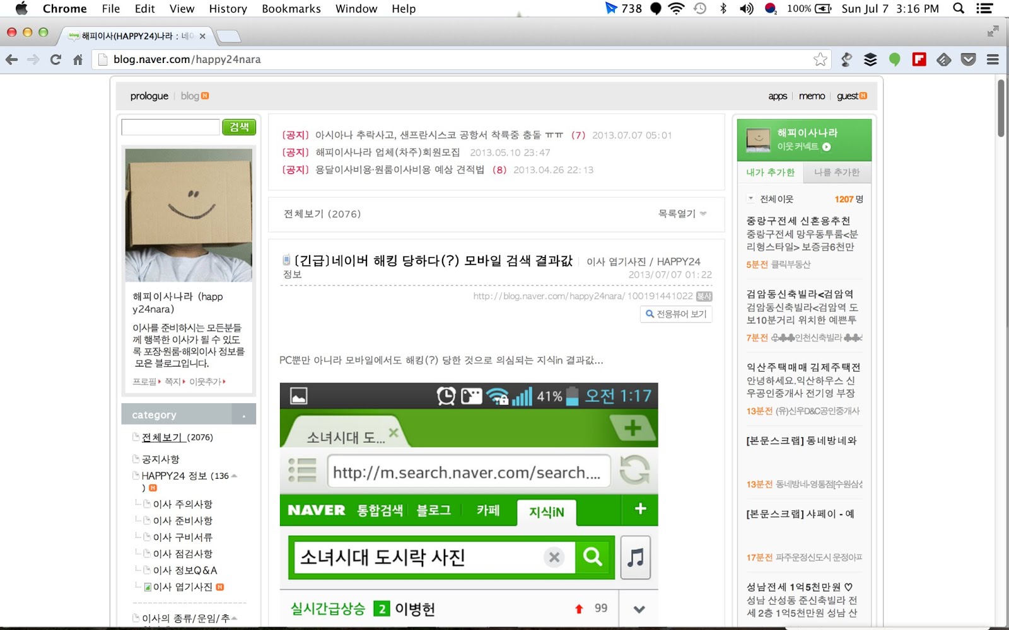Bookmark this page with the star icon
The height and width of the screenshot is (630, 1009).
point(820,59)
